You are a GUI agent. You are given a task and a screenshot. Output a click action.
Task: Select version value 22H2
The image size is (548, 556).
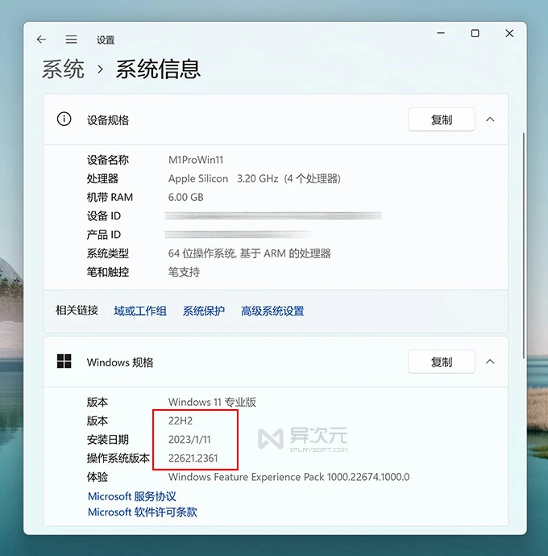coord(181,421)
